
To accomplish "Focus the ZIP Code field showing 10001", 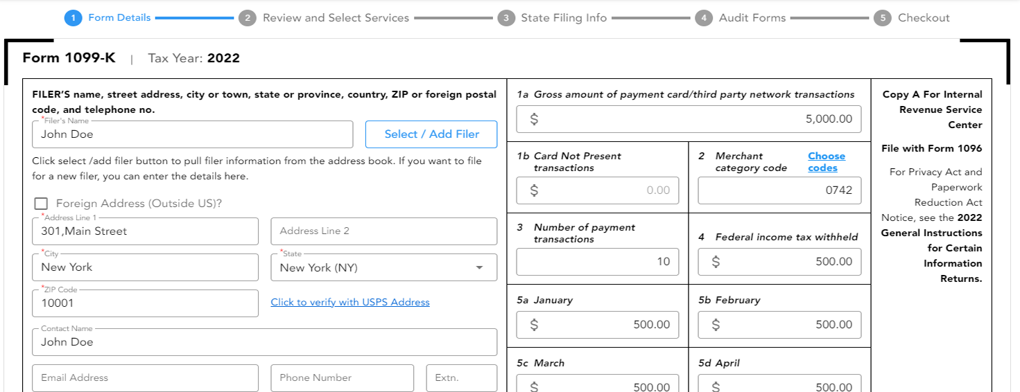I will 145,303.
